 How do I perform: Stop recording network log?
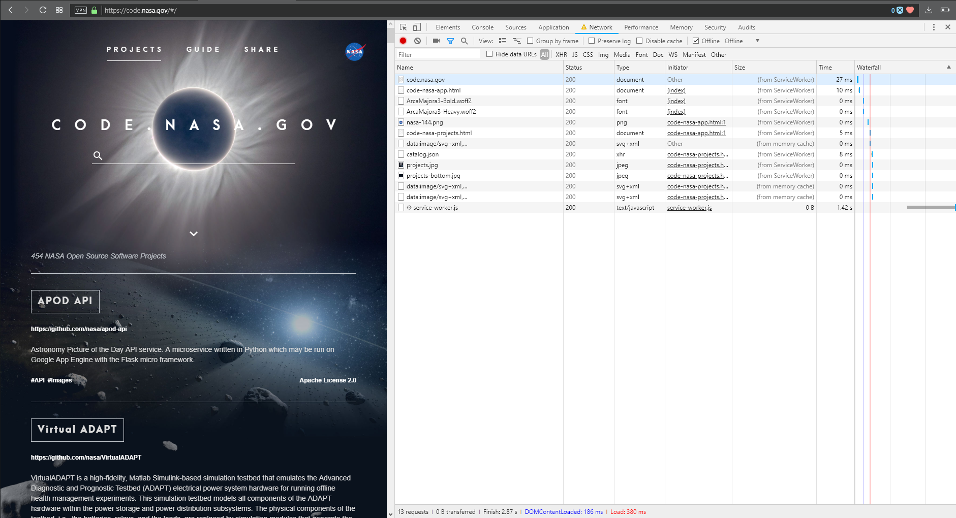tap(403, 41)
